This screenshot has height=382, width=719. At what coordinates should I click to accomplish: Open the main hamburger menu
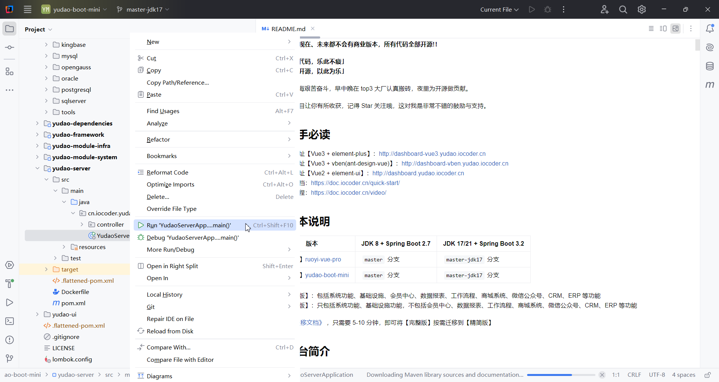(27, 9)
